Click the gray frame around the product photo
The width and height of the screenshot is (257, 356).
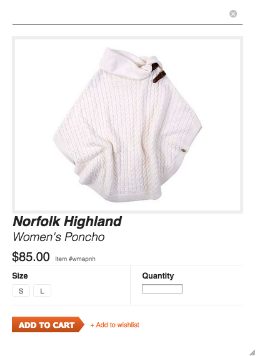click(x=128, y=37)
